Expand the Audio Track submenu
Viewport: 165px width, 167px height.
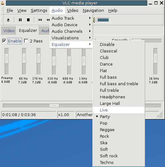(71, 18)
